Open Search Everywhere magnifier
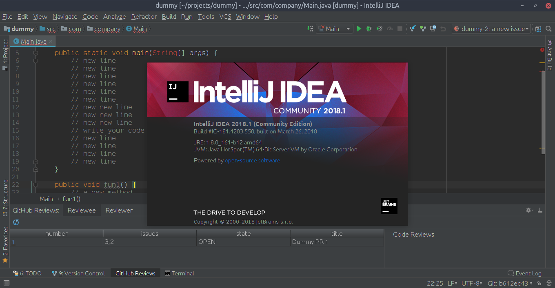The width and height of the screenshot is (555, 288). click(x=548, y=29)
